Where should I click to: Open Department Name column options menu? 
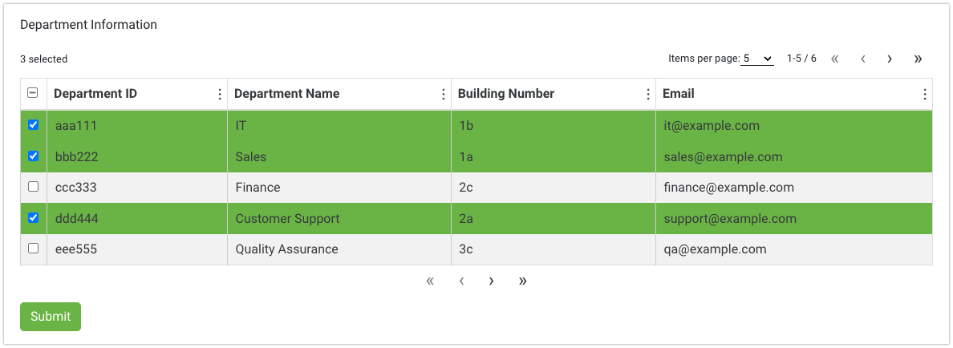(x=444, y=95)
